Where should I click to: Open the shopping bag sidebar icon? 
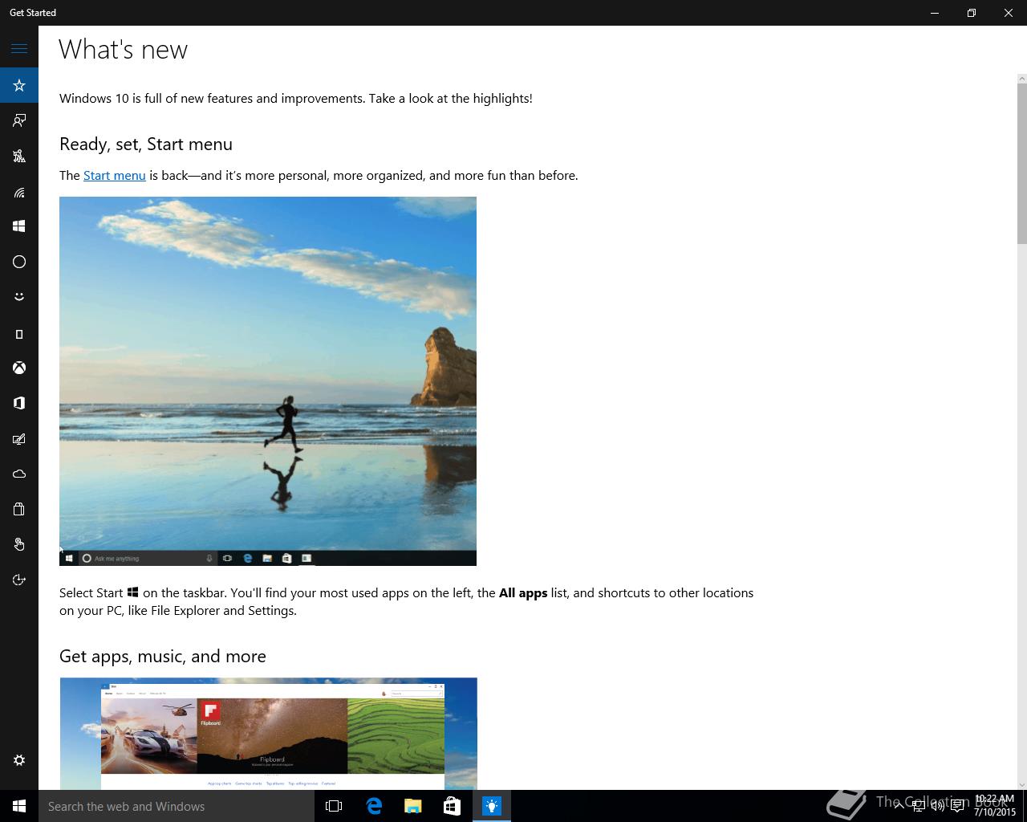coord(19,509)
